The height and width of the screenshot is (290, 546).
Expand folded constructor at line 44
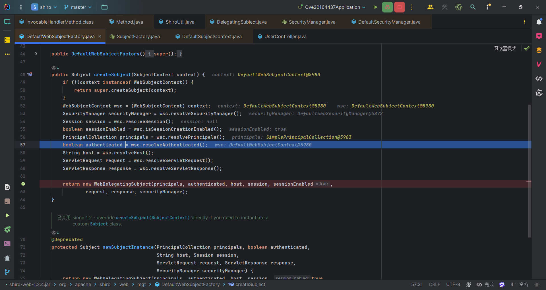[x=36, y=54]
